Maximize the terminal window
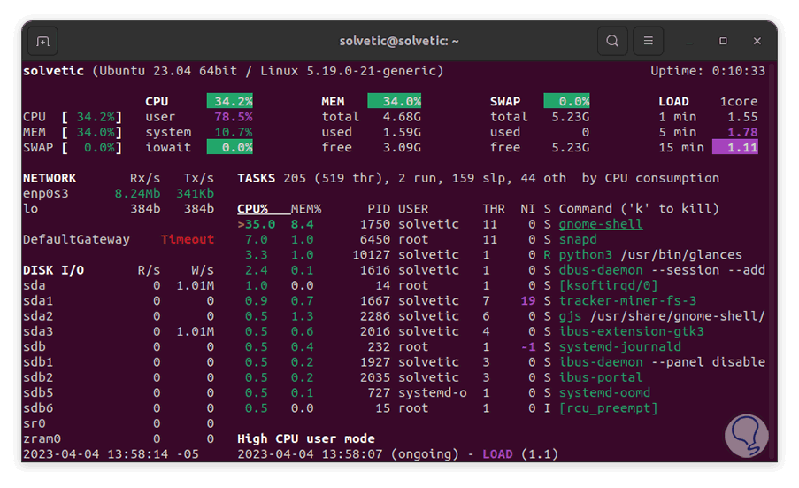799x488 pixels. [723, 41]
